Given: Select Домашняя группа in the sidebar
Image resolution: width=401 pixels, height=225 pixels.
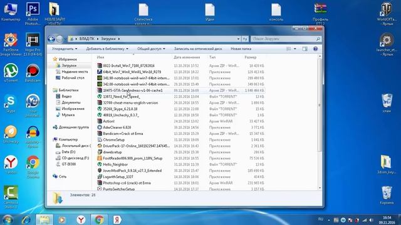Looking at the screenshot, I should [74, 127].
